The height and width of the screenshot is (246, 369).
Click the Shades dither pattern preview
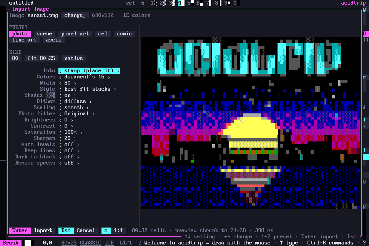pyautogui.click(x=51, y=95)
